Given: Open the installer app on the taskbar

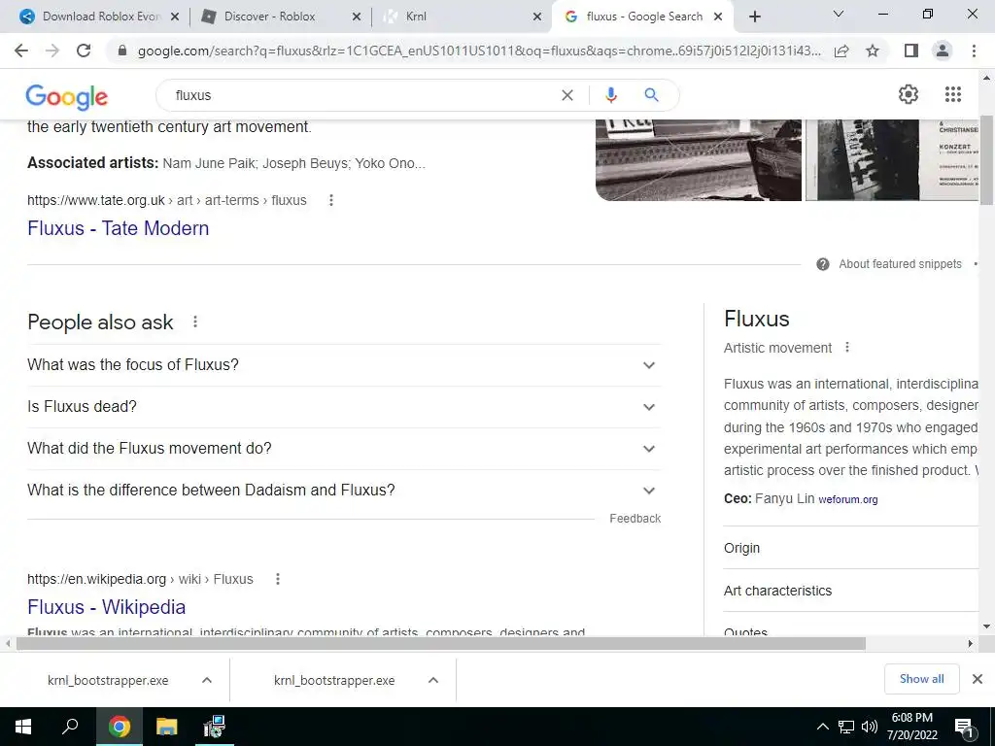Looking at the screenshot, I should coord(214,727).
